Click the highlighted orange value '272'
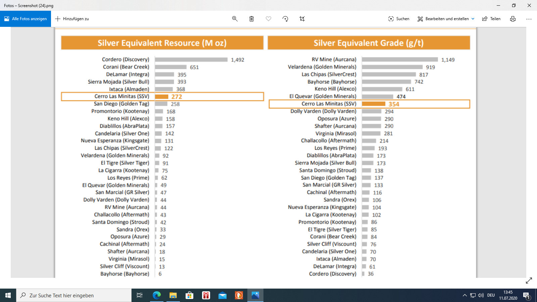This screenshot has height=302, width=537. pyautogui.click(x=177, y=97)
